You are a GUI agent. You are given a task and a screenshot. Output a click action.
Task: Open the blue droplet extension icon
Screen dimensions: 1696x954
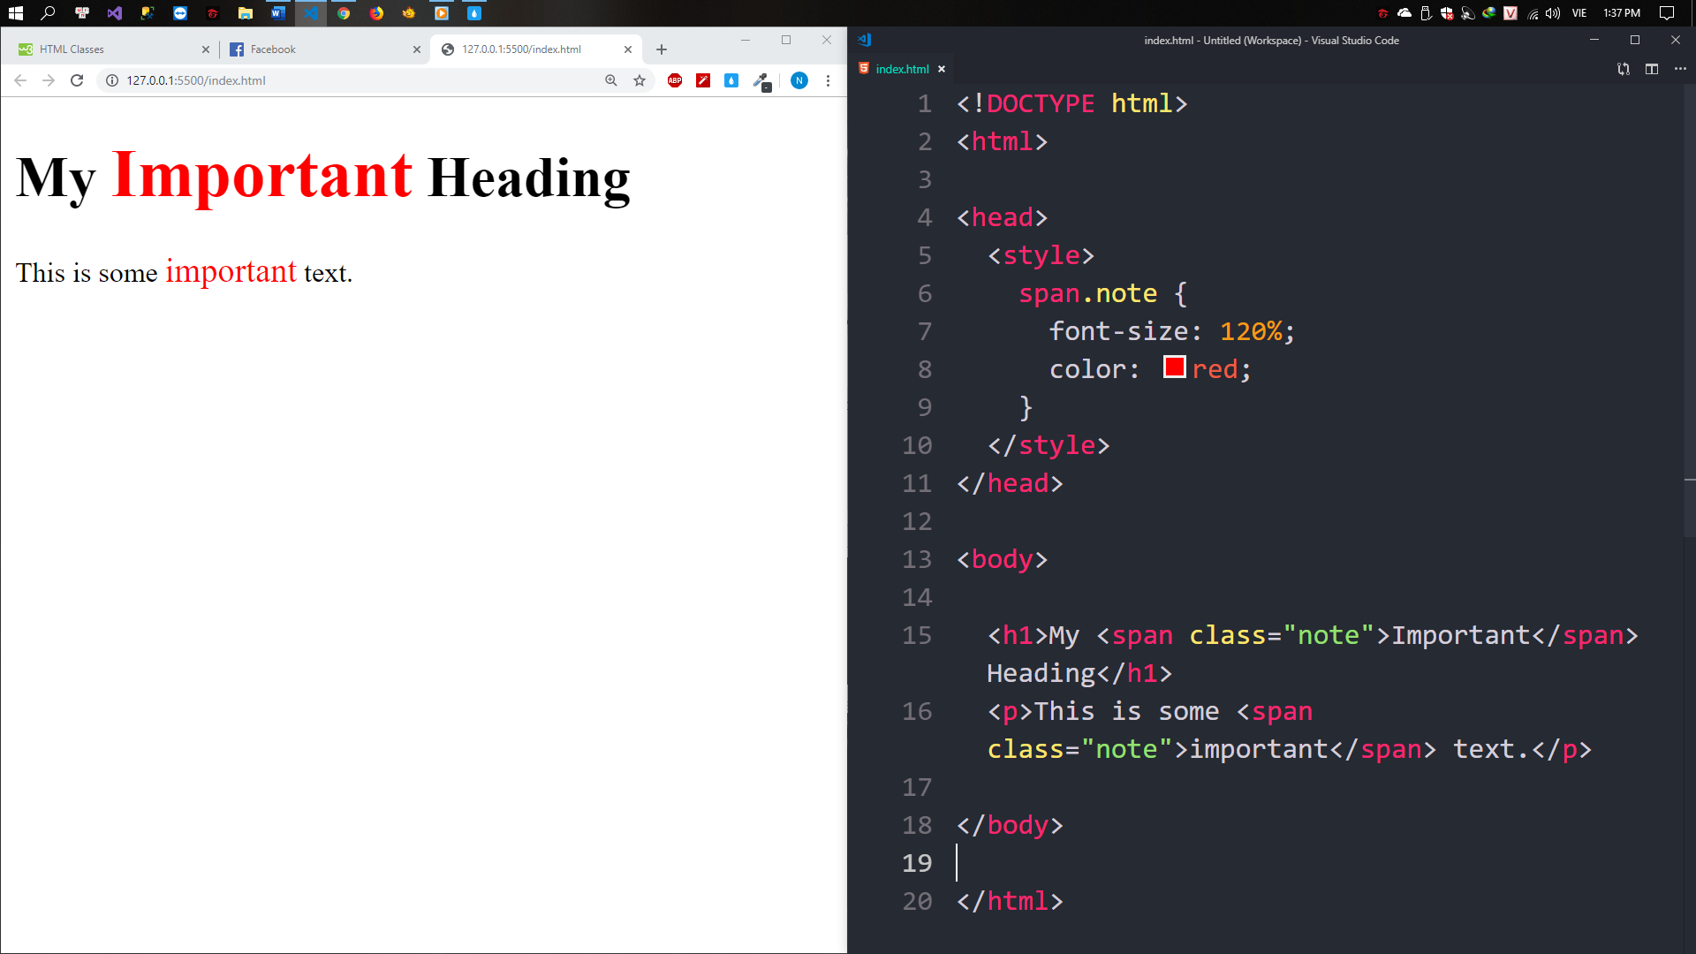(x=731, y=80)
